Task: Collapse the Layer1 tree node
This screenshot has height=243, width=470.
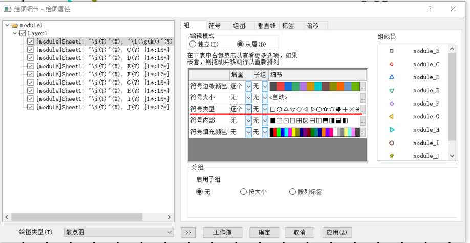Action: point(15,34)
